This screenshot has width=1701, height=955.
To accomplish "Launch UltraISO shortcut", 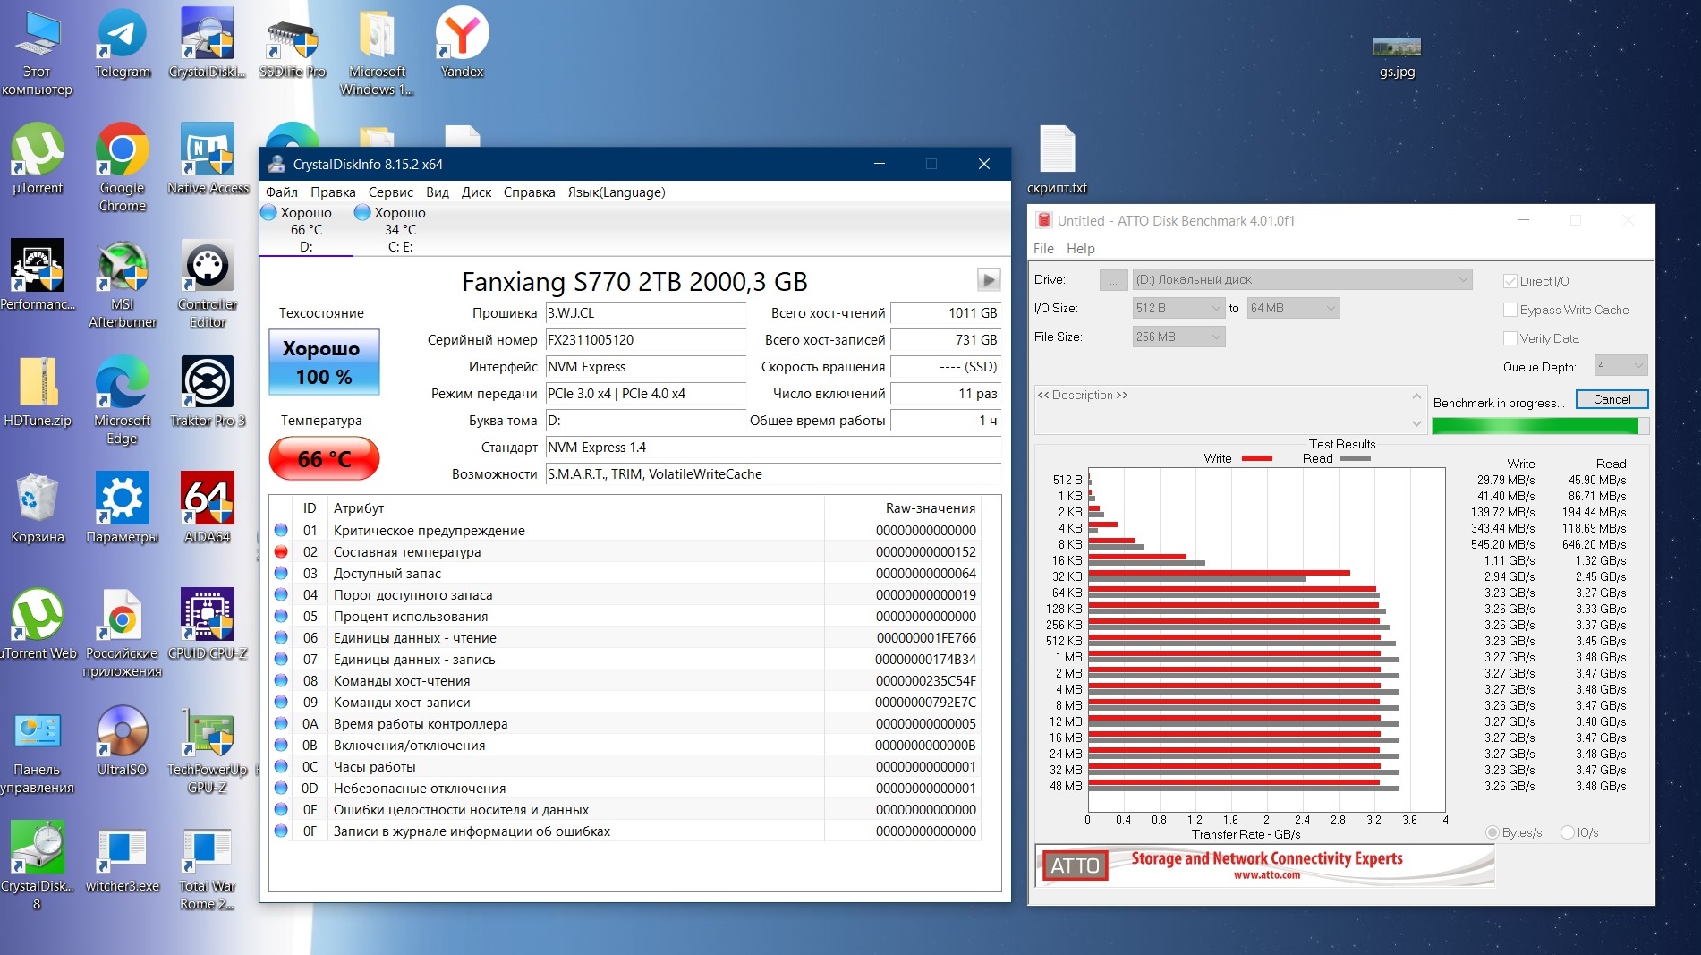I will pos(123,741).
